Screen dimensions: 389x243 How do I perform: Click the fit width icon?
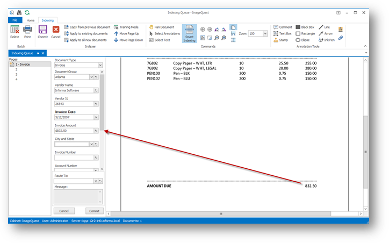click(233, 33)
